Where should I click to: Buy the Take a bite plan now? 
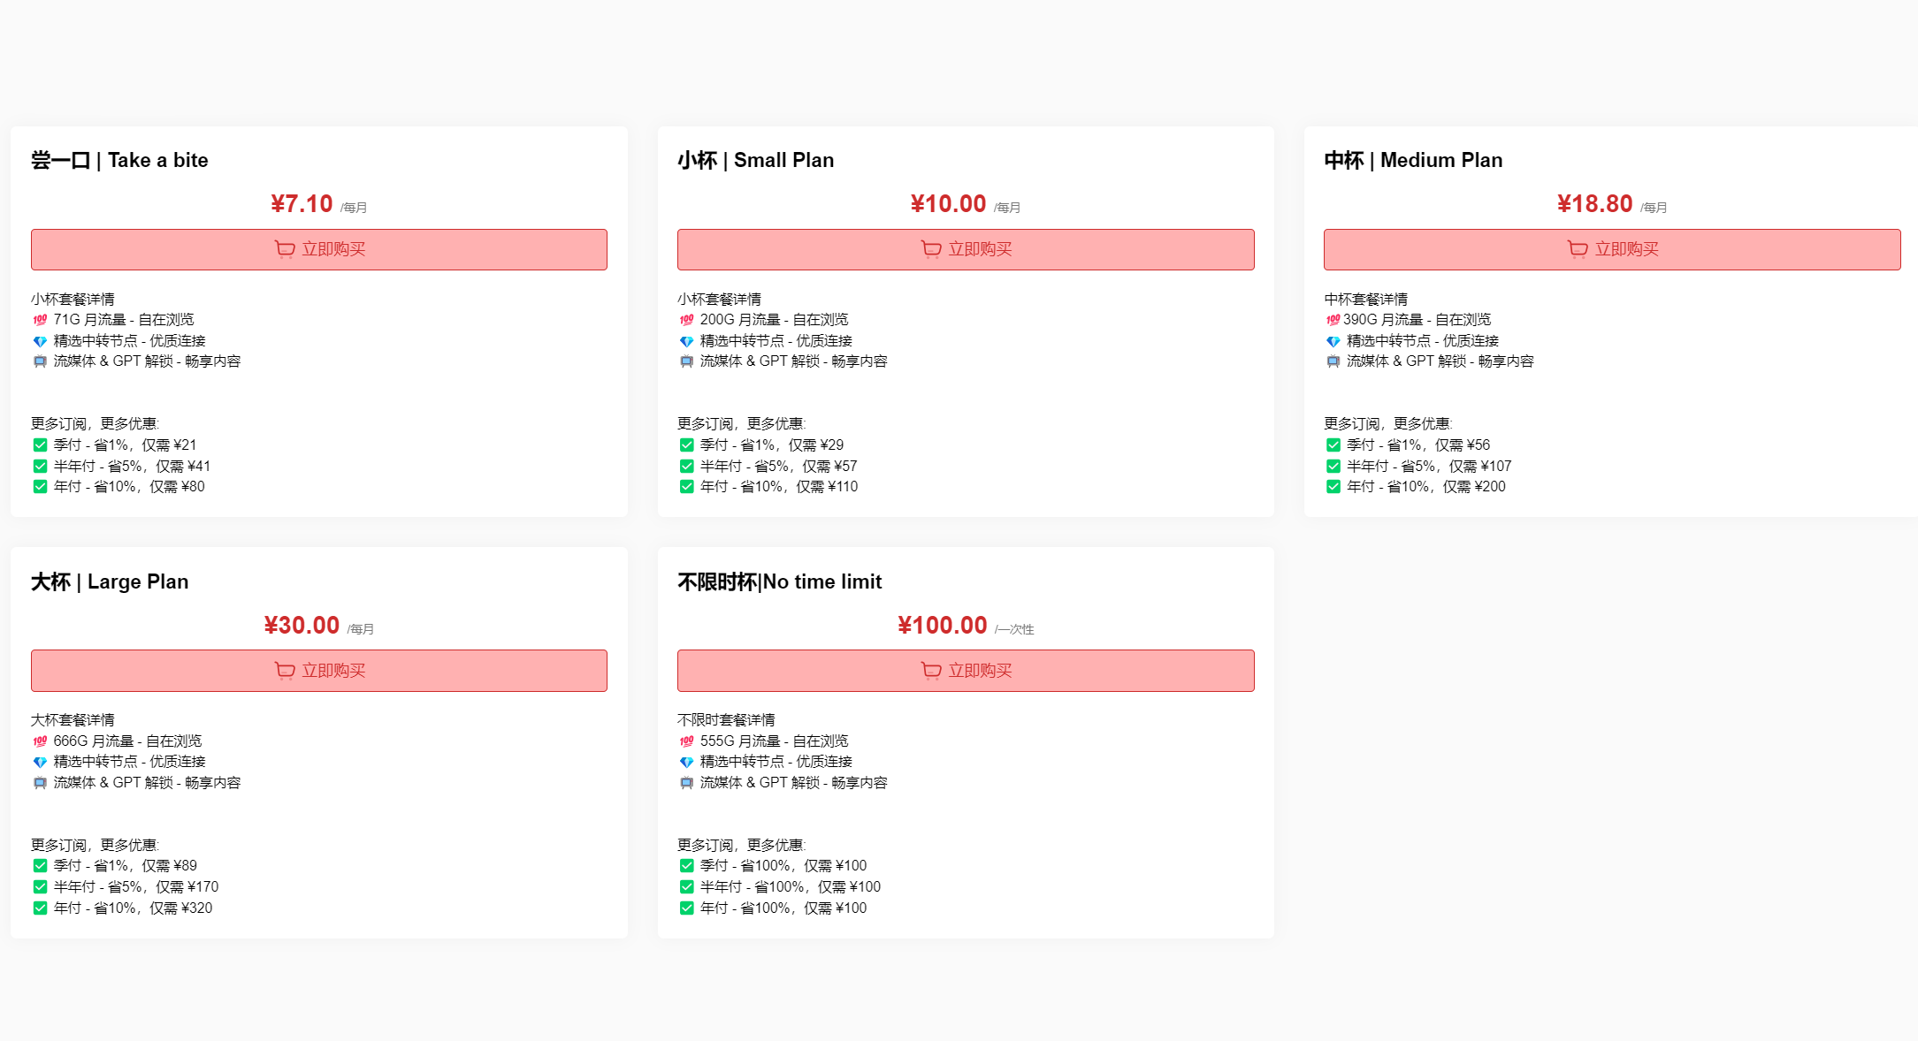click(x=319, y=249)
